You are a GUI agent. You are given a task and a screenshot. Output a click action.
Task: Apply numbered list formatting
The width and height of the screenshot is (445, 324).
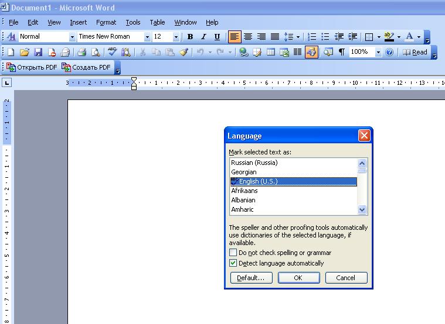coord(311,37)
